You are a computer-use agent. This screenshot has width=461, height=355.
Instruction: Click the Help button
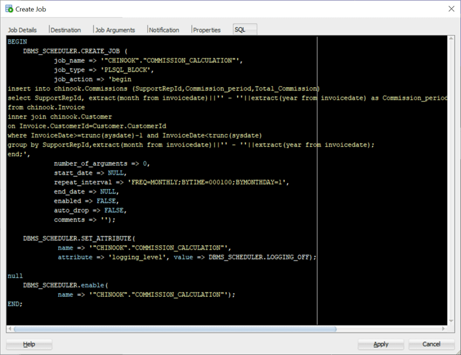click(x=29, y=344)
